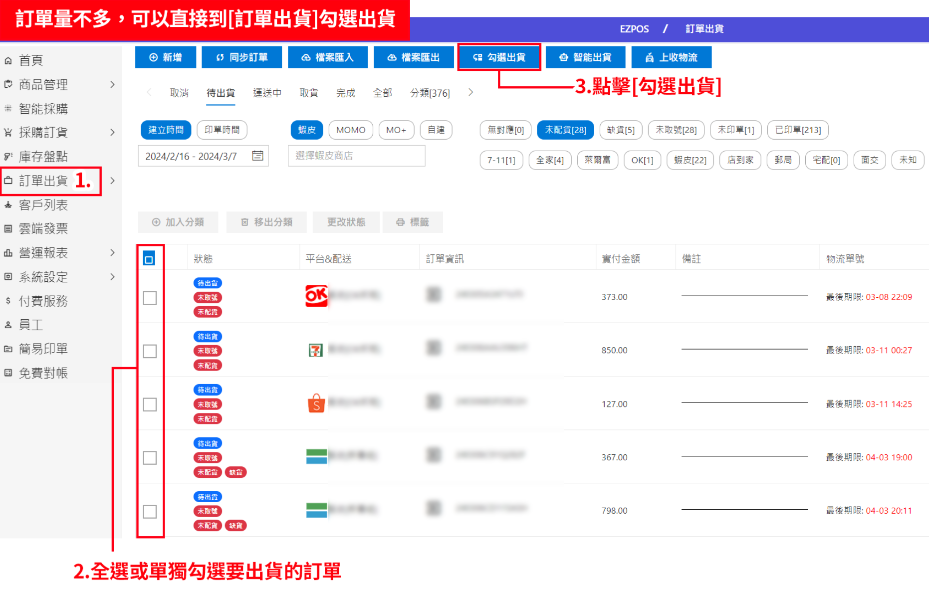Check the order row with amount 373.00
The height and width of the screenshot is (595, 929).
pos(150,298)
